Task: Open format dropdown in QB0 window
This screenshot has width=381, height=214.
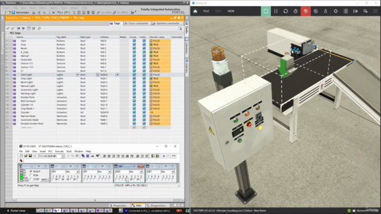Action: pos(141,172)
